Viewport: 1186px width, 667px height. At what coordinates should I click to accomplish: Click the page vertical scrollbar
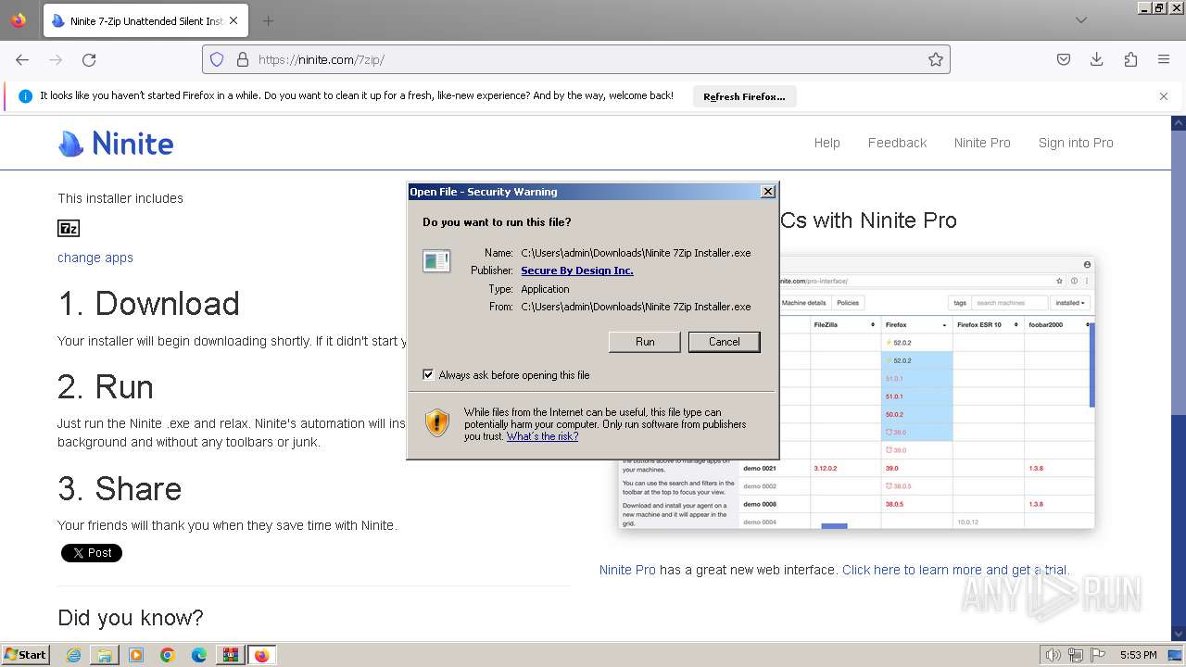pyautogui.click(x=1178, y=378)
